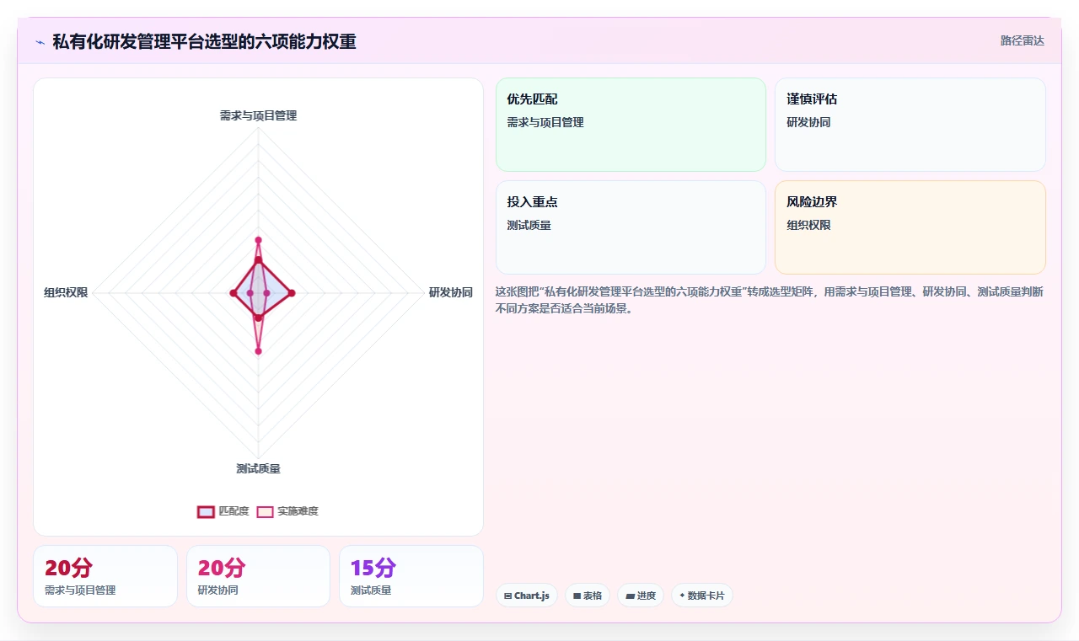Click the 实施难度 legend text
This screenshot has height=641, width=1079.
(298, 511)
